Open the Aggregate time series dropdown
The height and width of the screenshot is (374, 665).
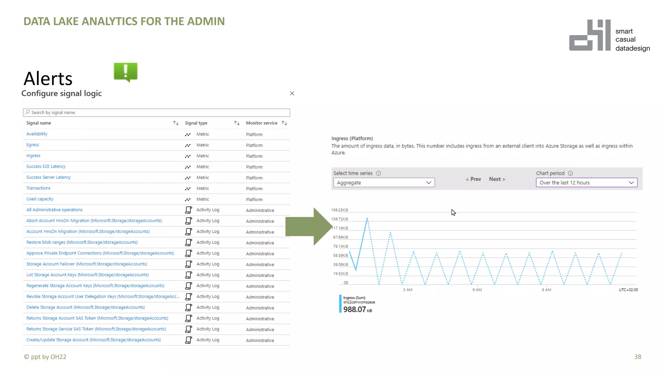(384, 182)
